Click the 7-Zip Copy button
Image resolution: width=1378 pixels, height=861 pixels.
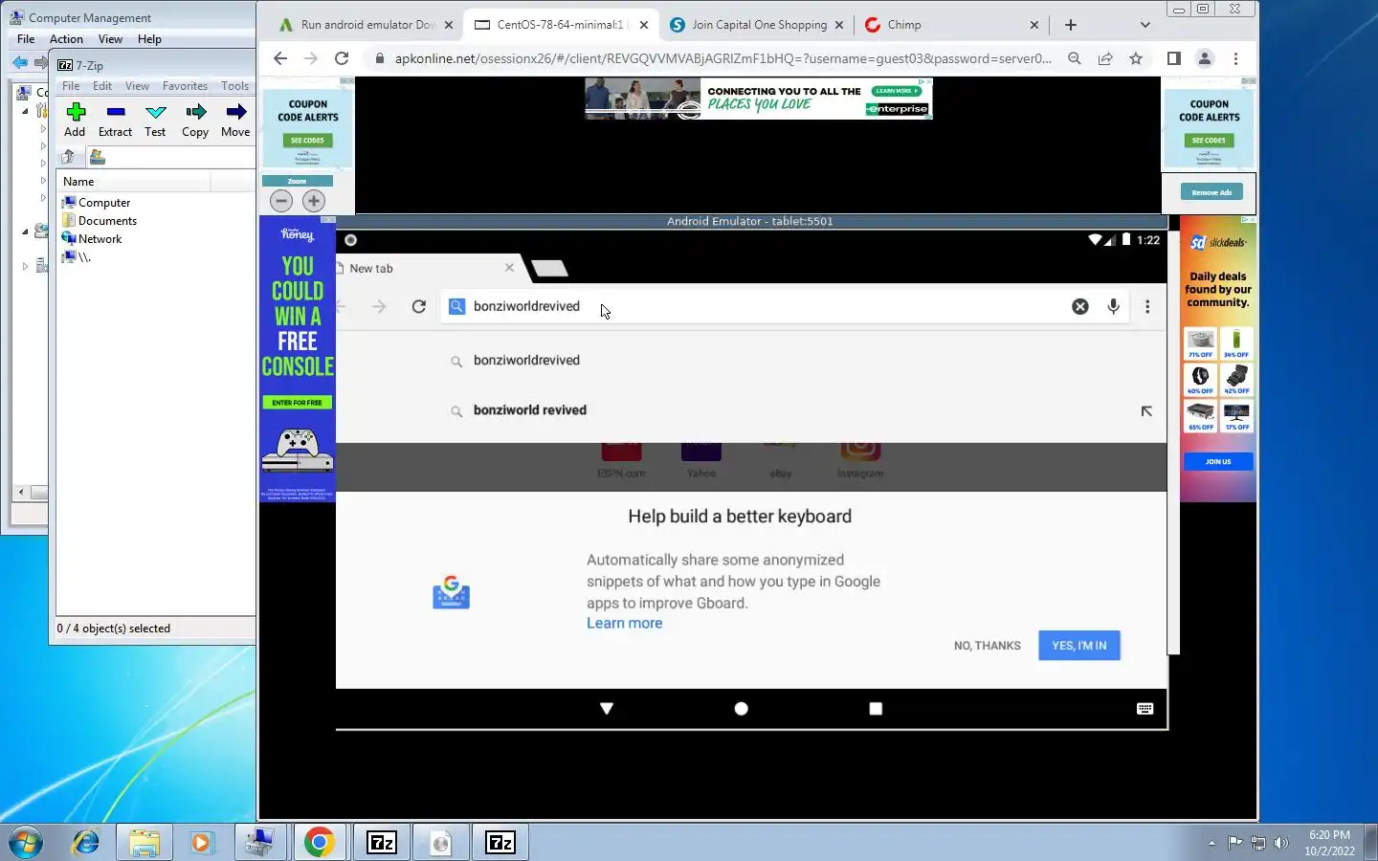pos(195,121)
